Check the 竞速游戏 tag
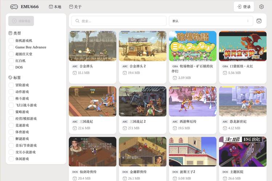272x181 pixels. [11, 125]
